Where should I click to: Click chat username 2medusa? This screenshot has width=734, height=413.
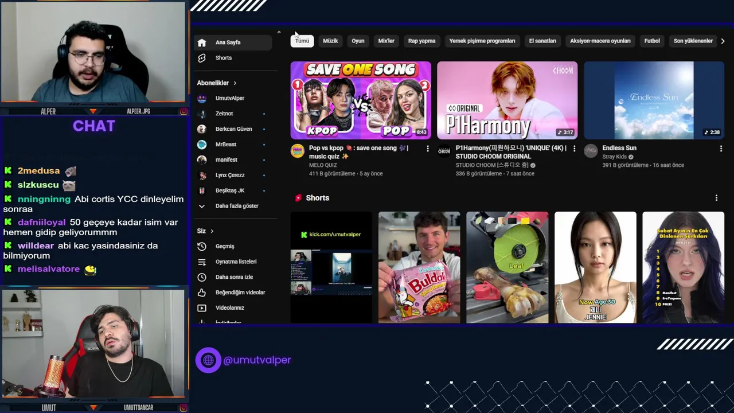38,171
